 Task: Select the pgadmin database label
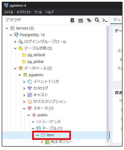point(36,75)
